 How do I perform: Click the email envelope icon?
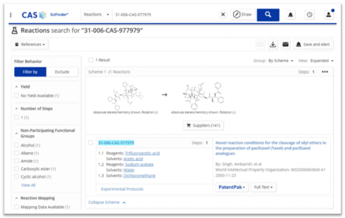click(286, 45)
